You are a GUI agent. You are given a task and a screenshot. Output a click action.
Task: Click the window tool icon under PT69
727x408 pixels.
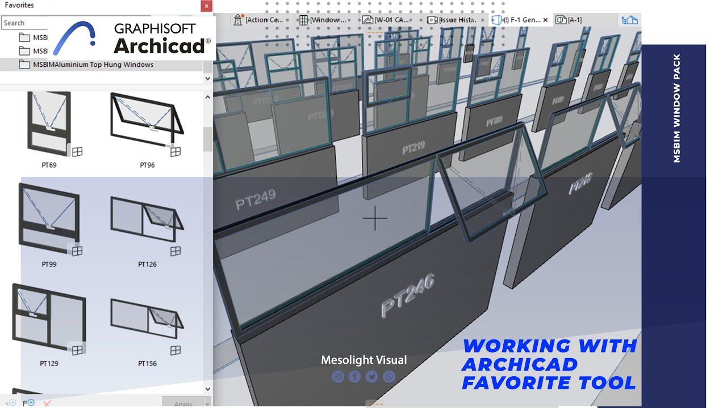point(77,151)
